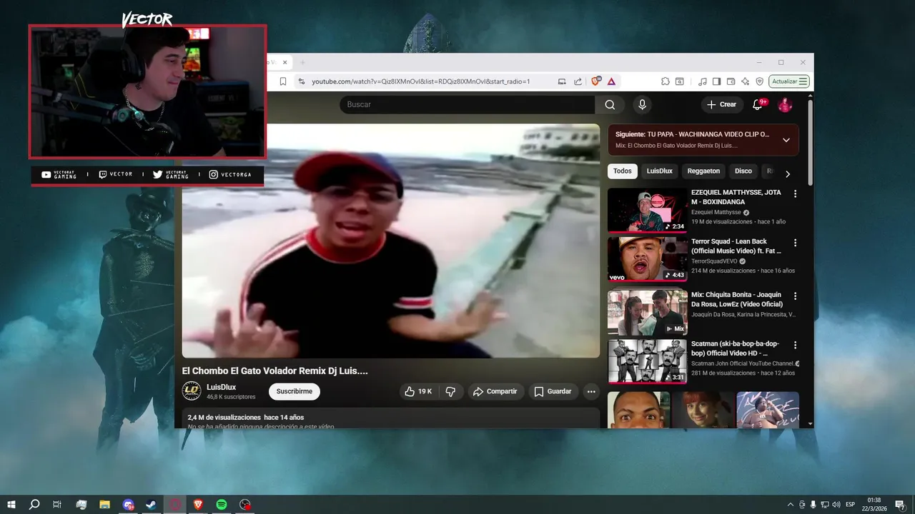915x514 pixels.
Task: Open the Brave VPN shield icon
Action: click(x=760, y=81)
